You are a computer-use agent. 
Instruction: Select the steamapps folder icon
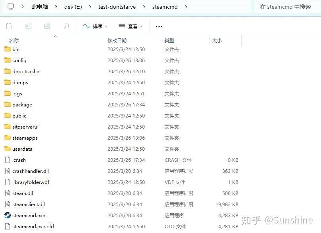(8, 138)
